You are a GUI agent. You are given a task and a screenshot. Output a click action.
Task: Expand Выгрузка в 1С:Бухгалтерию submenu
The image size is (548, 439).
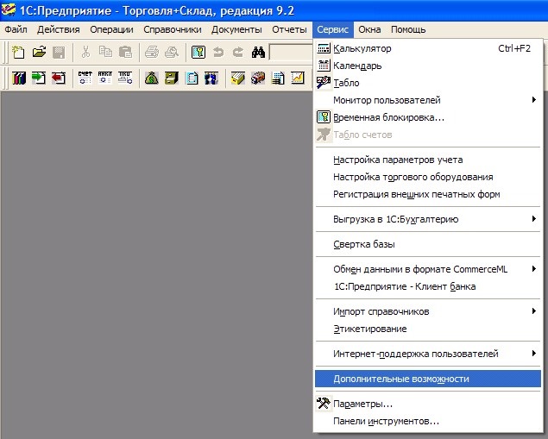tap(428, 219)
